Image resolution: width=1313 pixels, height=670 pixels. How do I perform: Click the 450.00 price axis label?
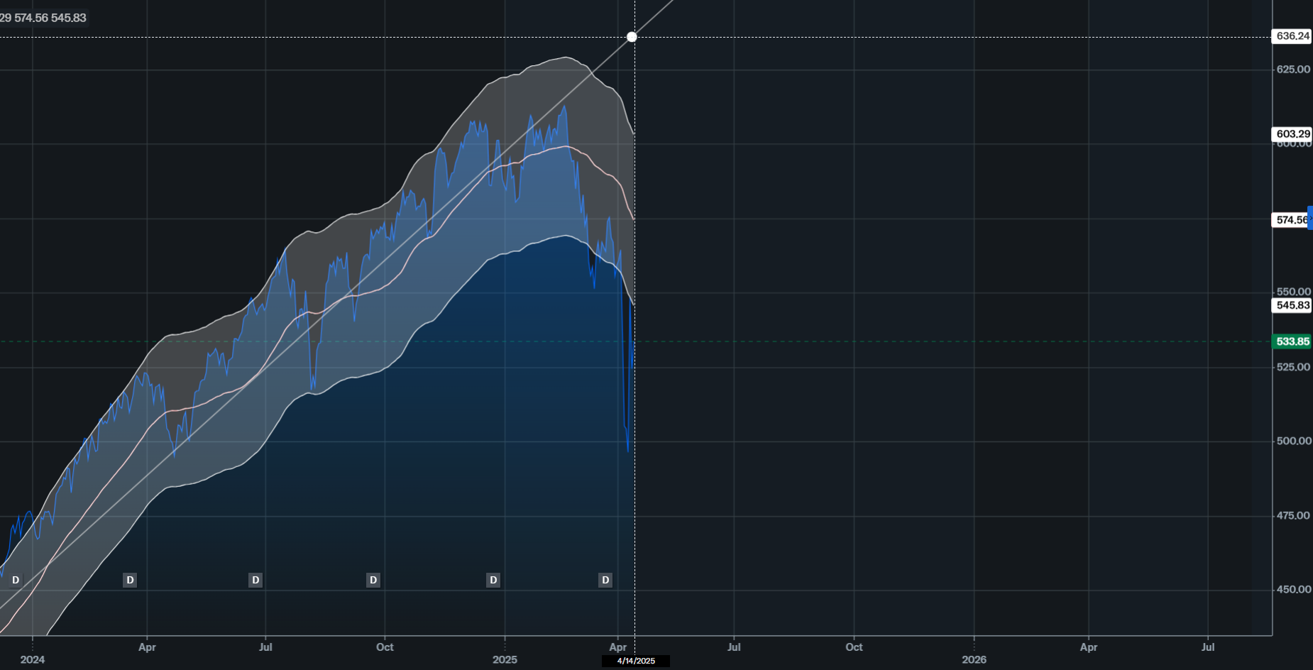click(x=1293, y=589)
